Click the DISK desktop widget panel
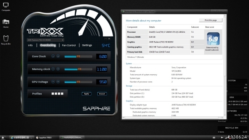The width and height of the screenshot is (249, 140). 237,101
